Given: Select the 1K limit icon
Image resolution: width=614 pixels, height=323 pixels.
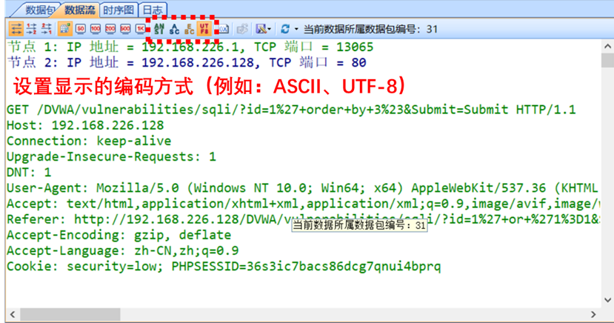Looking at the screenshot, I should pos(140,29).
